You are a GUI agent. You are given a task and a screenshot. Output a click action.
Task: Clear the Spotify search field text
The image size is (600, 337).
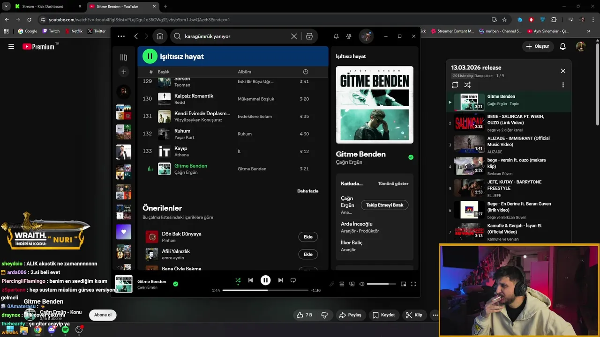point(294,36)
